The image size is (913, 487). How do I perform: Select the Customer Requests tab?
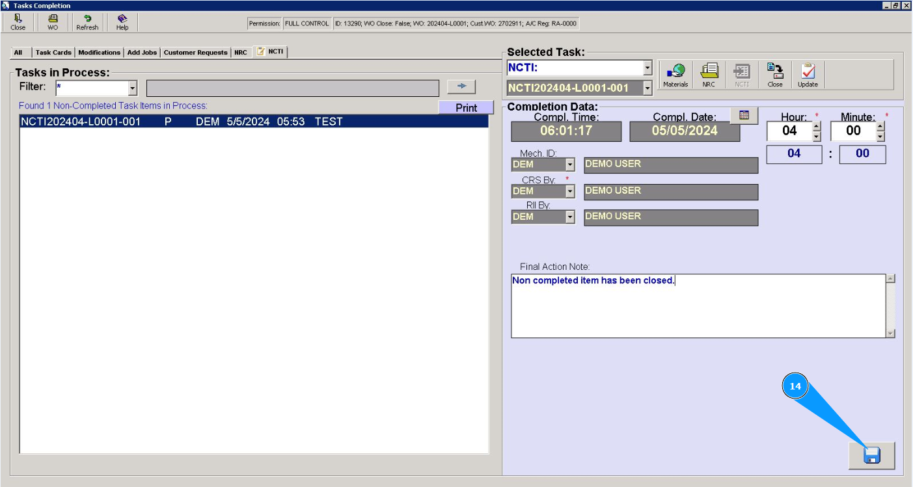[x=196, y=52]
